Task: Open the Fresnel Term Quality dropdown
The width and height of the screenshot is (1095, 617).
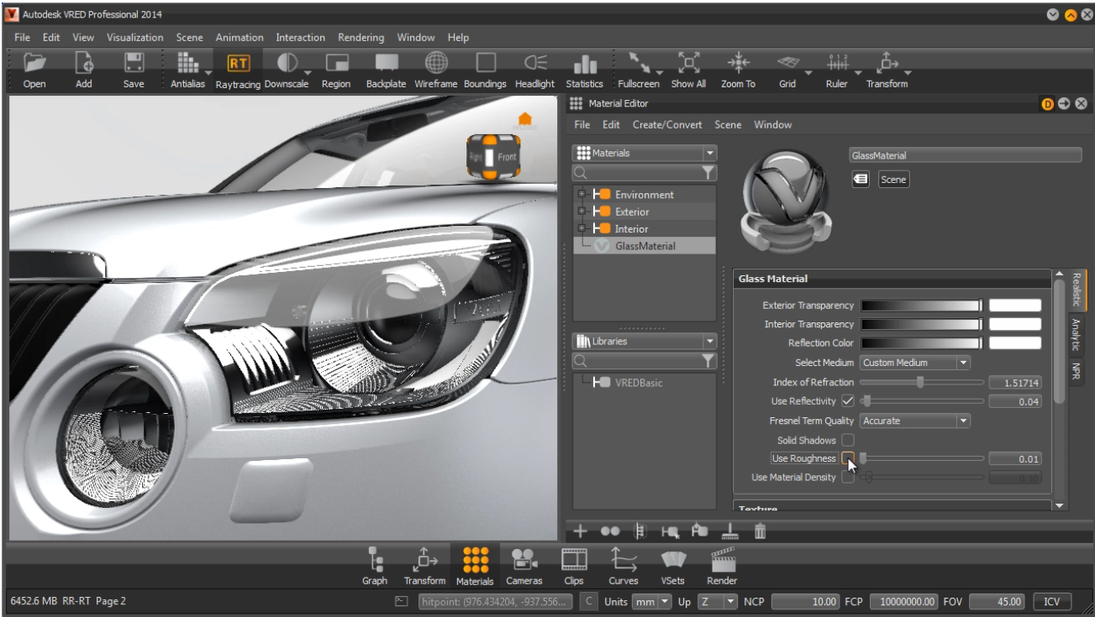Action: click(915, 421)
